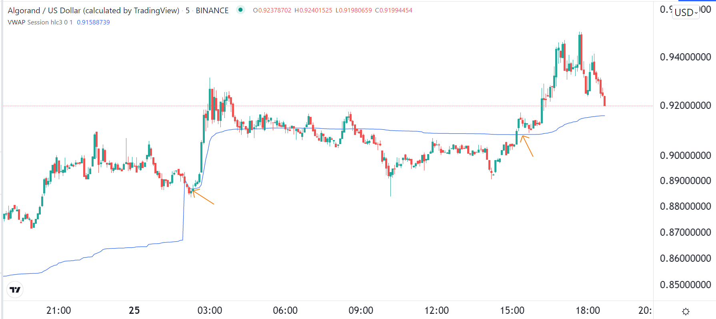Click the TradingView logo icon
The height and width of the screenshot is (319, 716).
click(x=15, y=290)
